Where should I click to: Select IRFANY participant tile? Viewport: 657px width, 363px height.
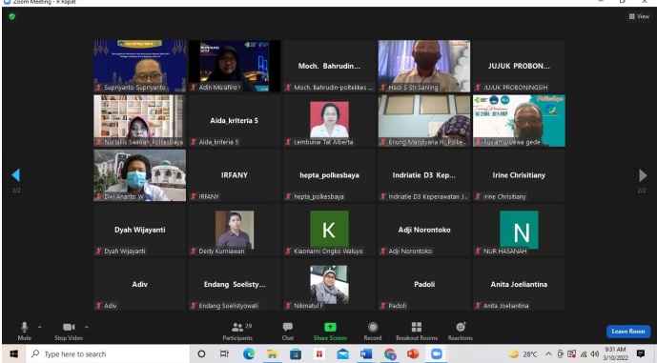[235, 175]
